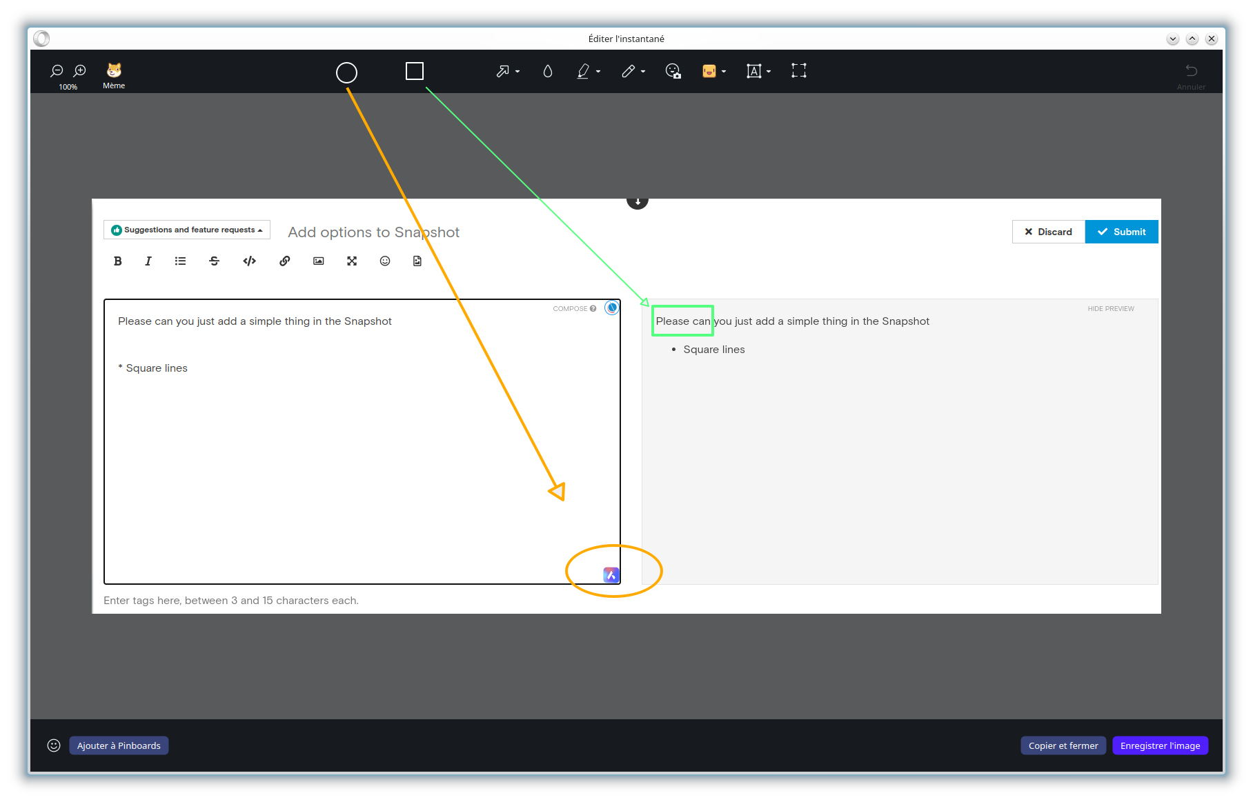The height and width of the screenshot is (802, 1253).
Task: Click the fullscreen zen mode icon
Action: [352, 261]
